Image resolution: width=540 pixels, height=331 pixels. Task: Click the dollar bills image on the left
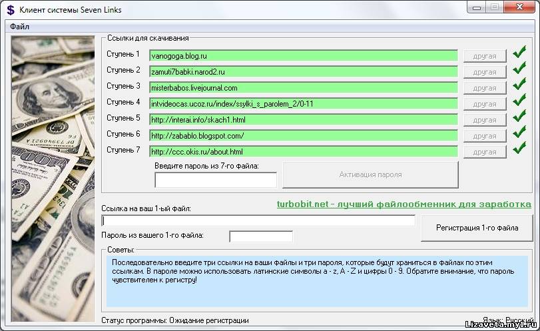point(53,173)
